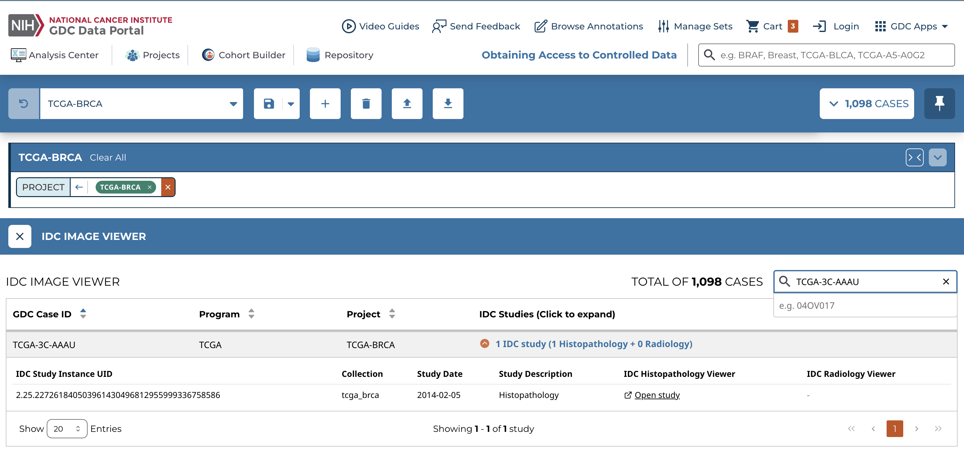Screen dimensions: 964x453
Task: Open the Cart with 3 items
Action: [x=772, y=26]
